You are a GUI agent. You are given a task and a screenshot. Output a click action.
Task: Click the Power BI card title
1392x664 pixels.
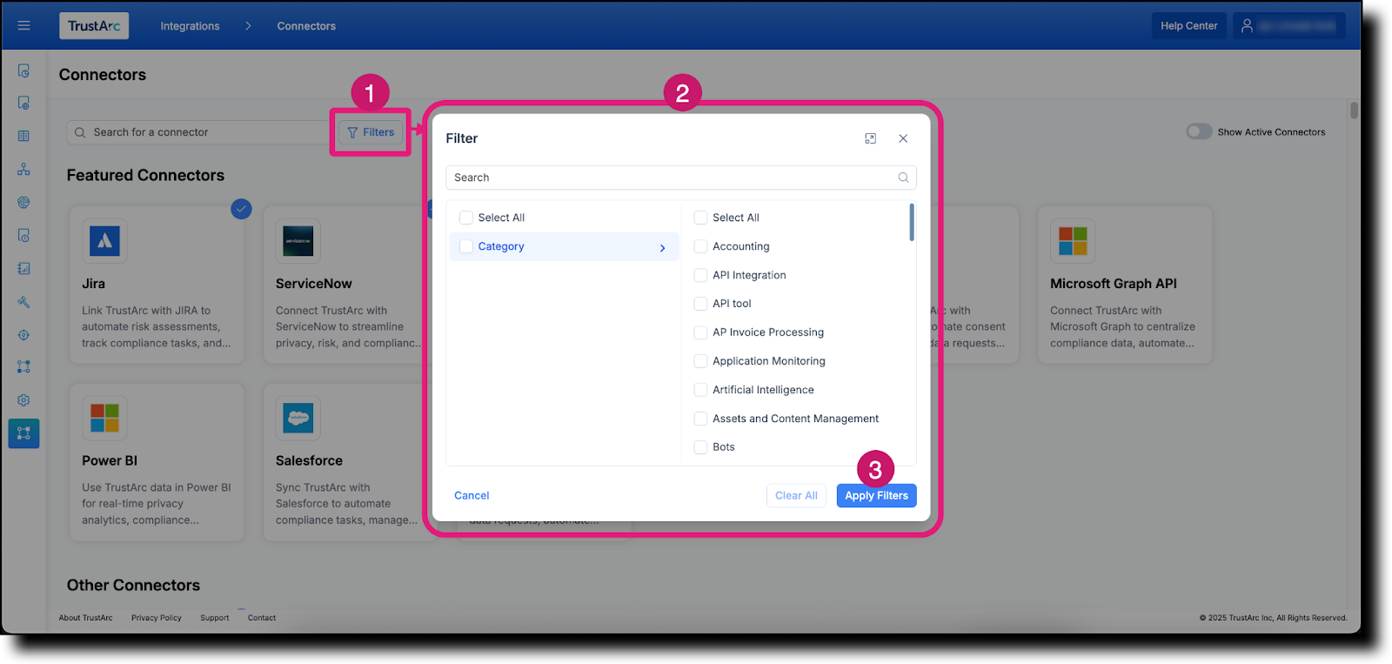tap(110, 460)
